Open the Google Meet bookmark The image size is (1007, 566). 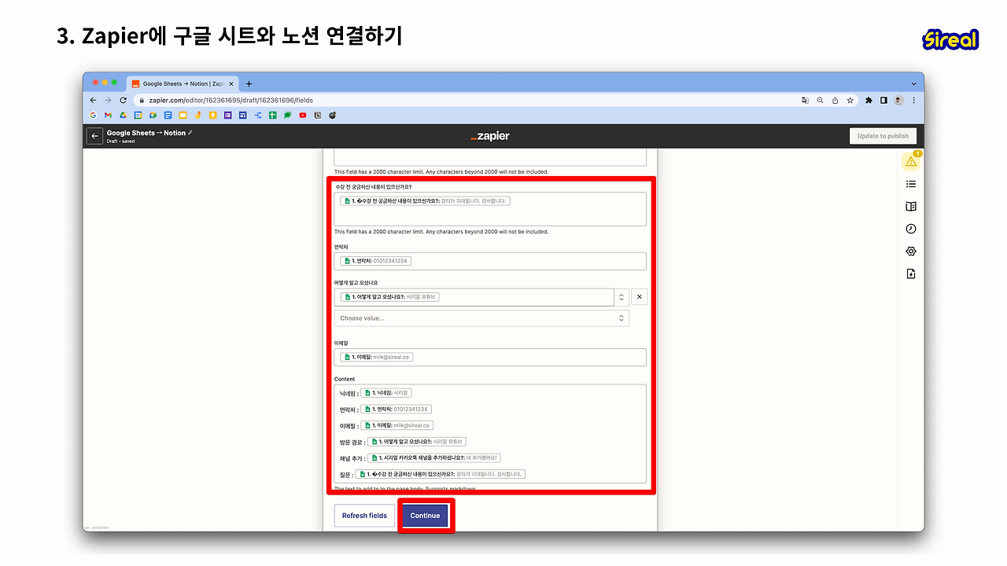(153, 115)
